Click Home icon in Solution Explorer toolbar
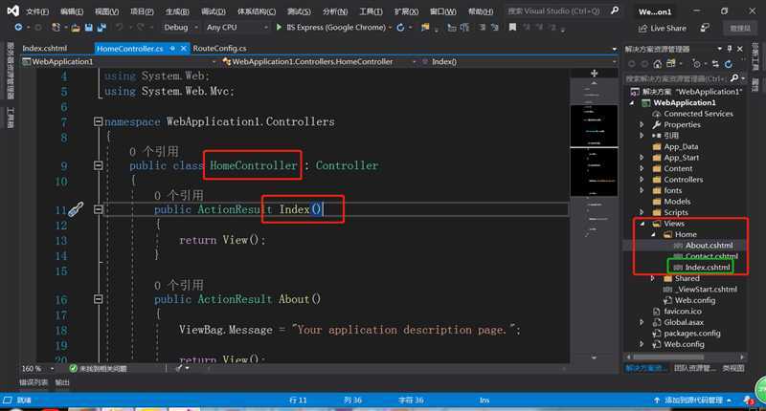This screenshot has width=766, height=411. pyautogui.click(x=658, y=64)
